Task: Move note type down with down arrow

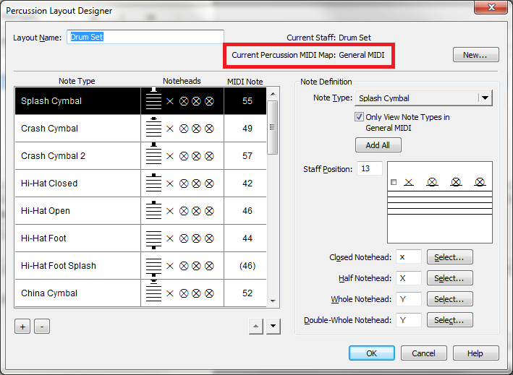Action: click(273, 327)
